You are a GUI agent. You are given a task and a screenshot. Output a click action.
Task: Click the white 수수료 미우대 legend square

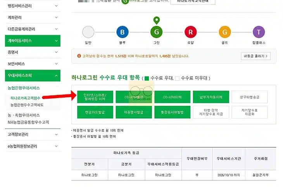[x=177, y=79]
